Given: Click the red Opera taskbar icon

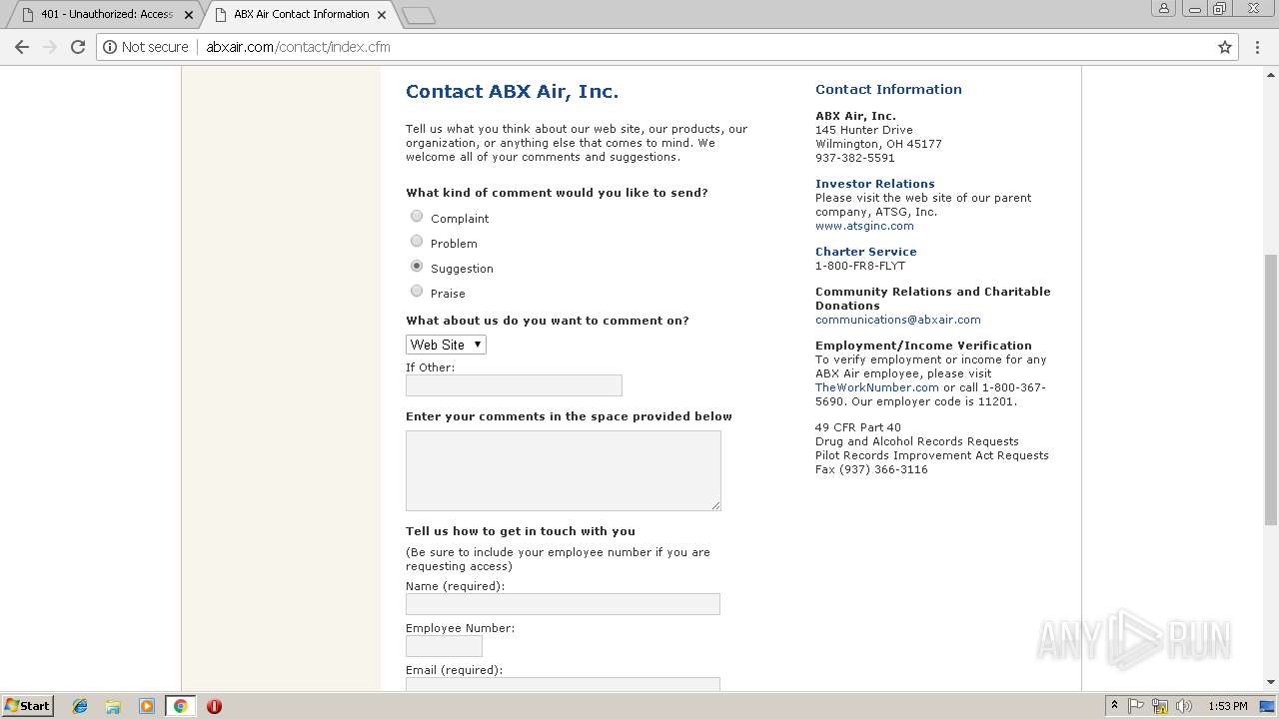Looking at the screenshot, I should pyautogui.click(x=214, y=706).
